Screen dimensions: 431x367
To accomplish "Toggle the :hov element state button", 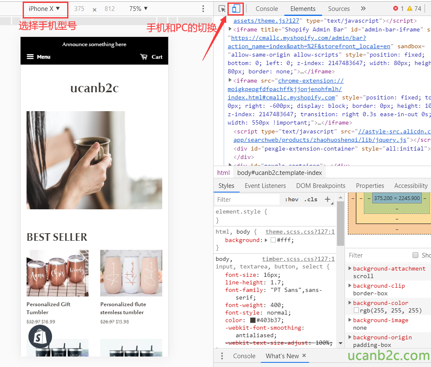I will point(292,199).
